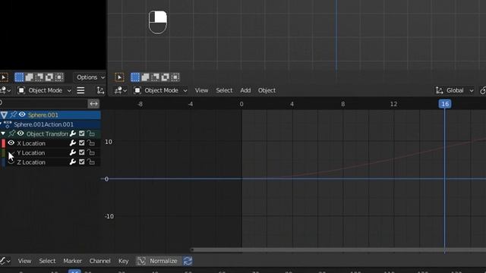Open the viewport Select menu
Screen dimensions: 486x273
coord(224,90)
